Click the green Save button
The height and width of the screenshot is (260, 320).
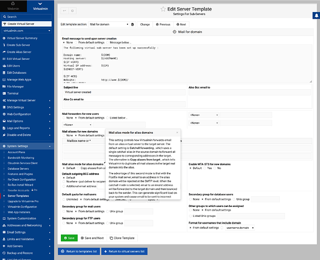[69, 237]
